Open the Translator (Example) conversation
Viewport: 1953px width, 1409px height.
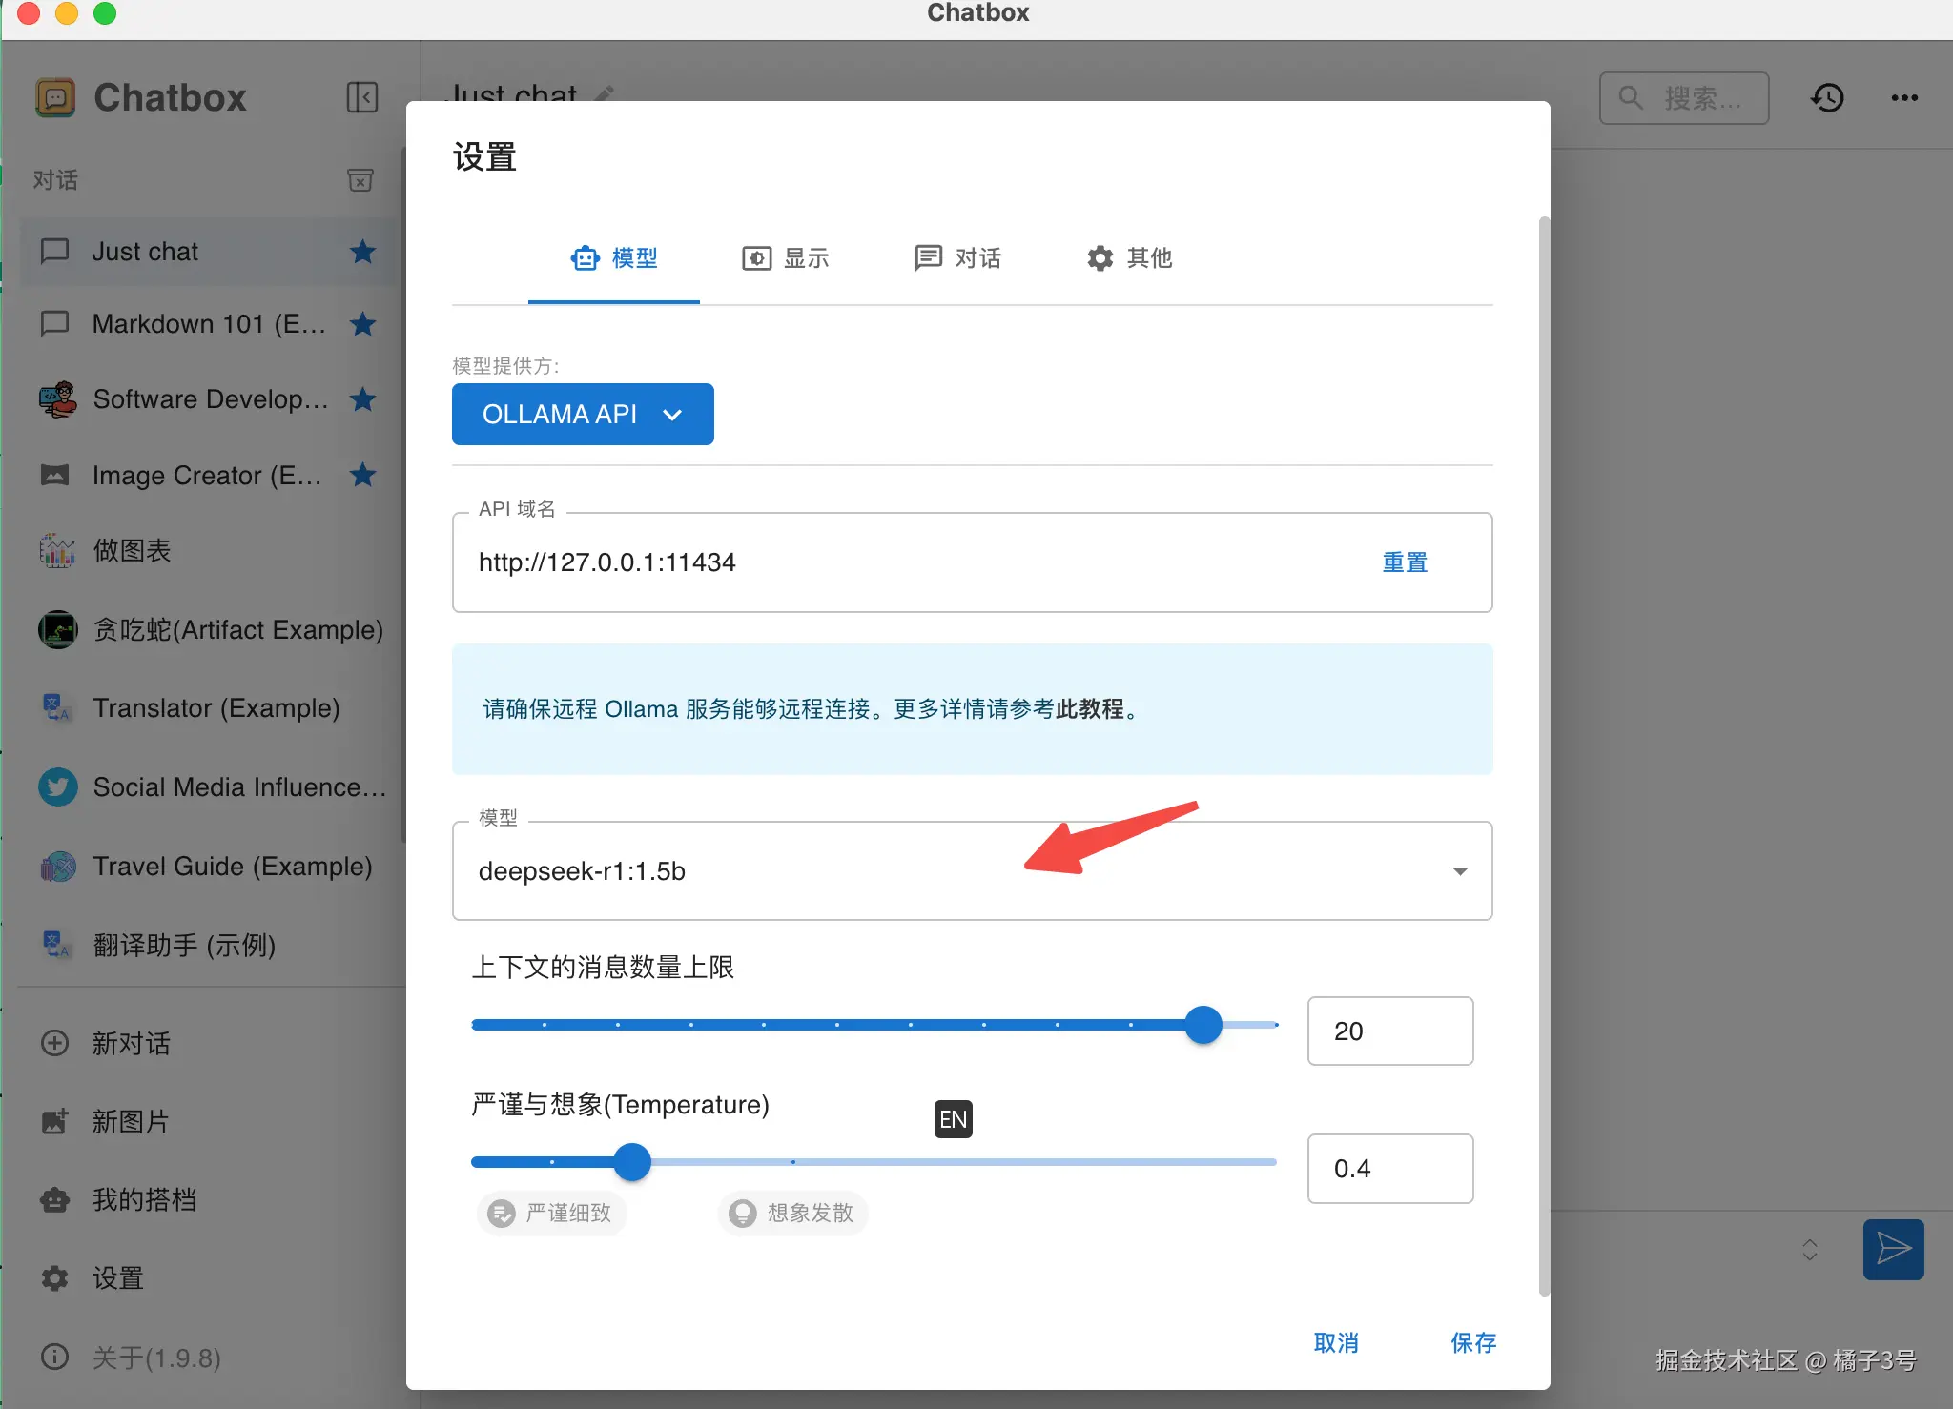208,708
